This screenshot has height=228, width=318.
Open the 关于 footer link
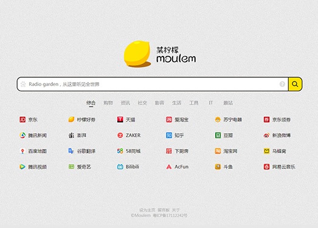point(176,210)
